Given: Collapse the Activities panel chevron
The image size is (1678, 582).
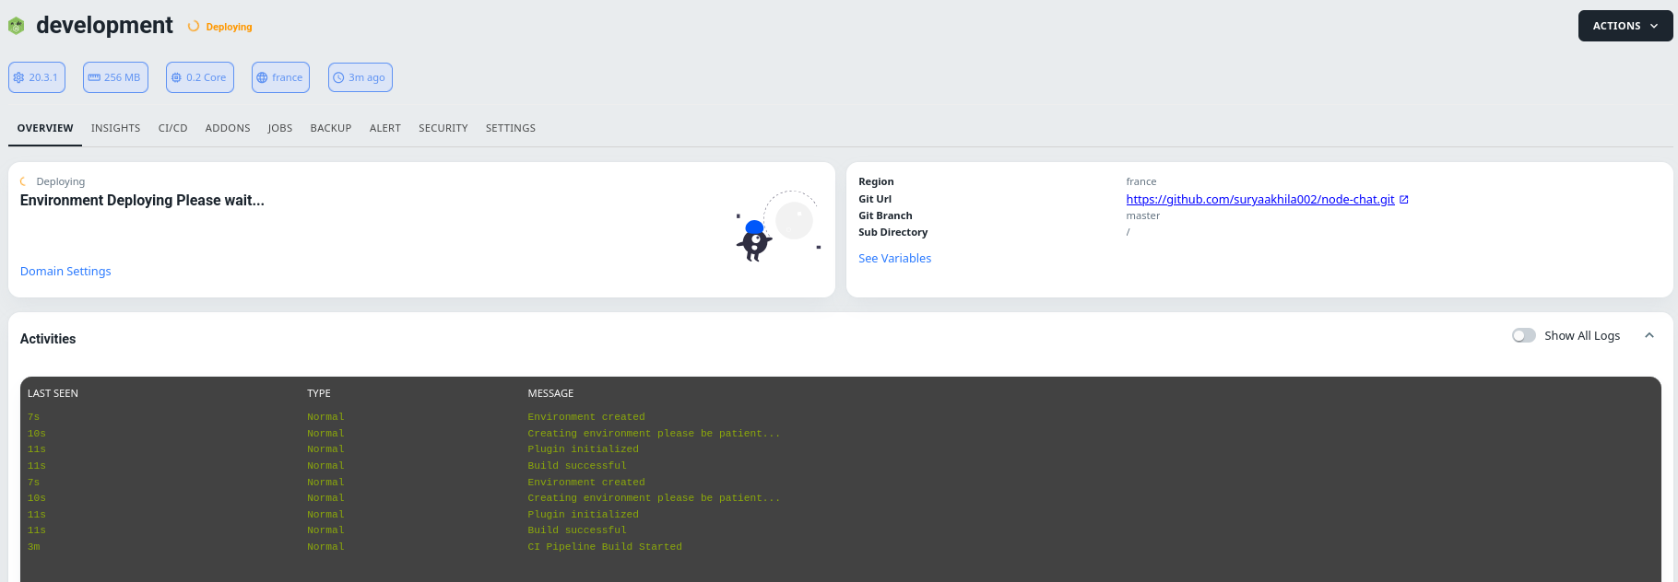Looking at the screenshot, I should coord(1649,336).
